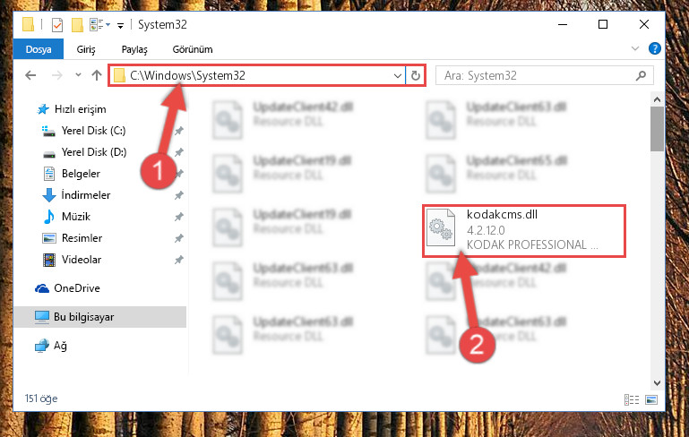Switch to details view layout icon
The width and height of the screenshot is (689, 437).
pyautogui.click(x=632, y=399)
